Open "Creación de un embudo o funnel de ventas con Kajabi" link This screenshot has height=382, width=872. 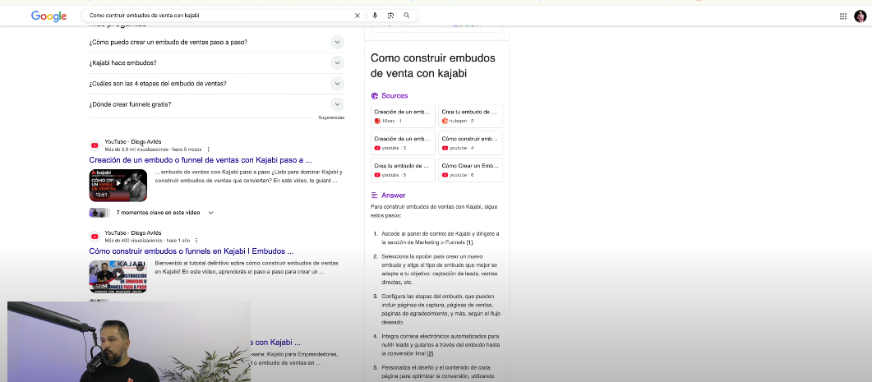201,160
